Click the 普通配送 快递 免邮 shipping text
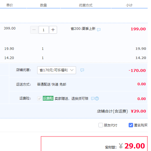 pyautogui.click(x=52, y=84)
